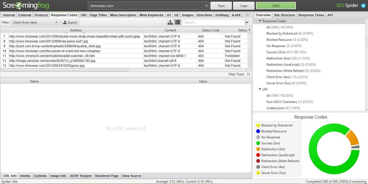
Task: Click the Start crawl button
Action: coord(221,6)
